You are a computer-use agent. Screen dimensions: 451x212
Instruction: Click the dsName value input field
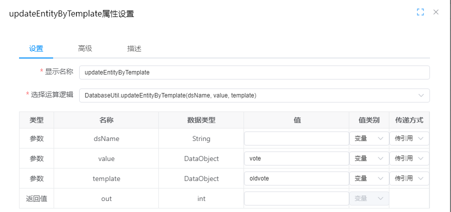(296, 138)
